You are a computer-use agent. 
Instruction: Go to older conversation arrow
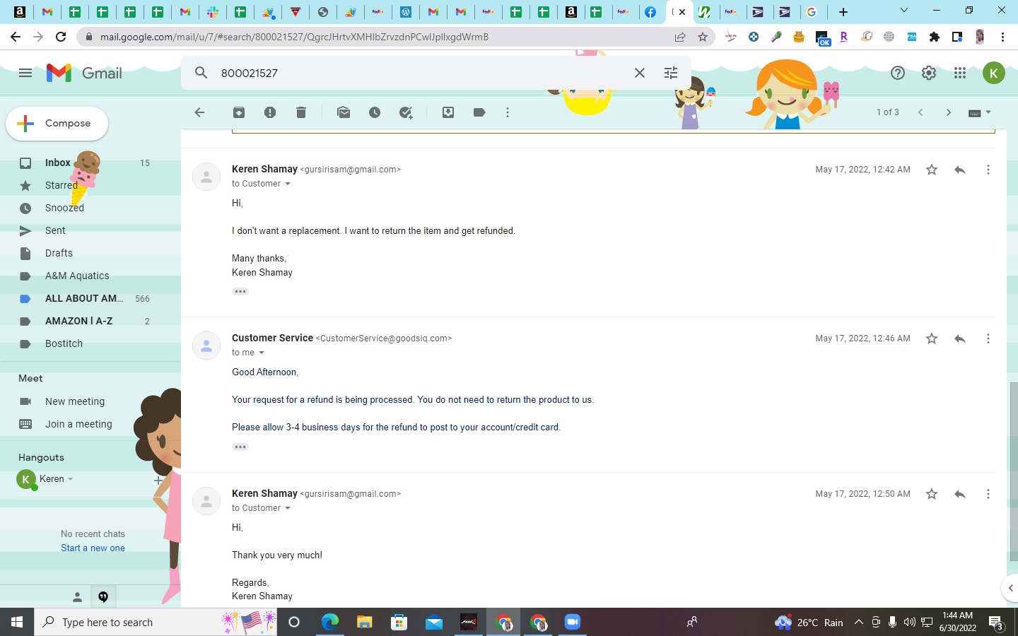[949, 112]
